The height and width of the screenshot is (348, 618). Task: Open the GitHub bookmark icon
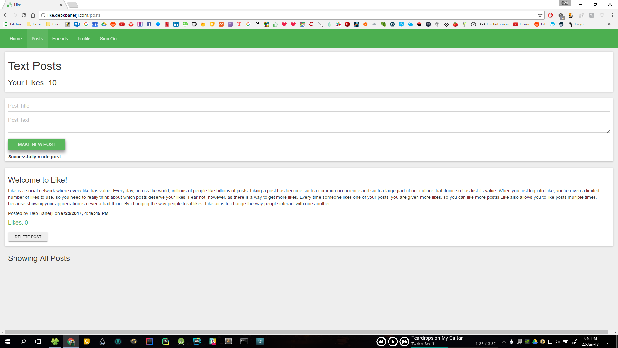194,24
